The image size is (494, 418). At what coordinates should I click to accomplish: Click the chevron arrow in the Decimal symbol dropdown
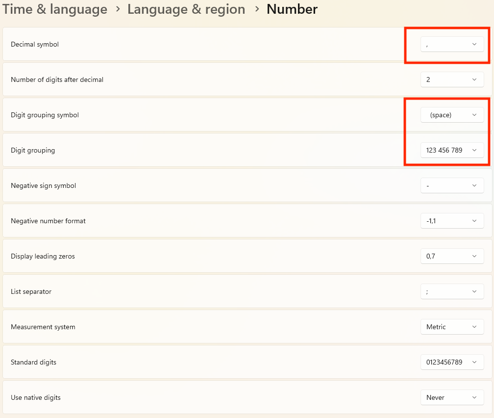[474, 44]
